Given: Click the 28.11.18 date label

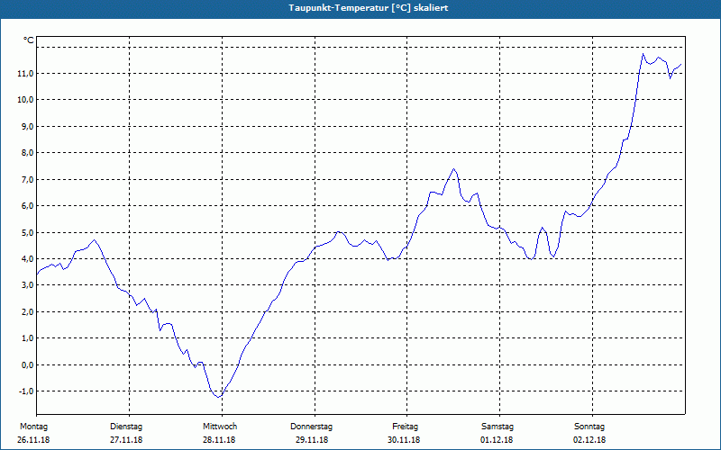Looking at the screenshot, I should point(219,440).
